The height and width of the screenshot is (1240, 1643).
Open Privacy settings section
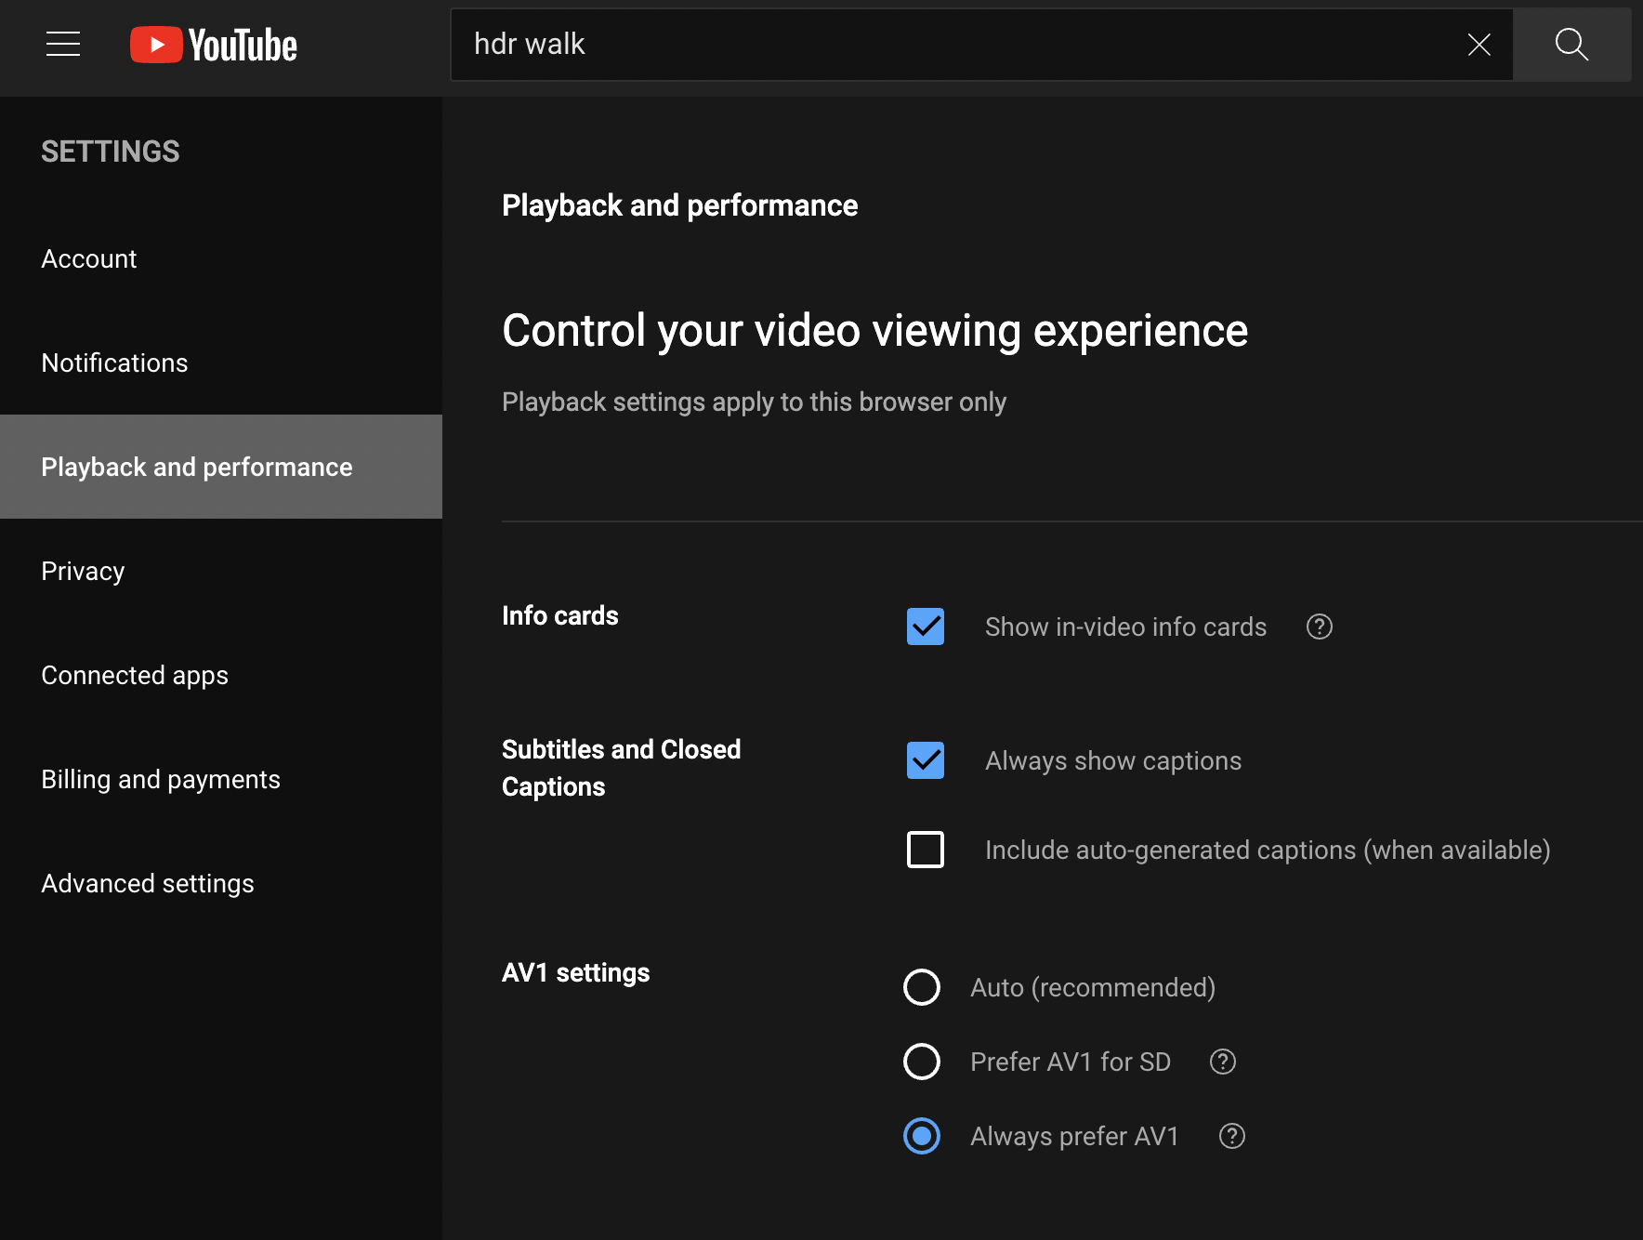(83, 572)
